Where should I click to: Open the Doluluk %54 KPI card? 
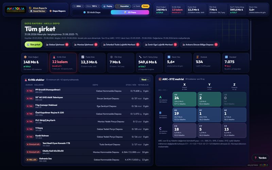click(207, 63)
